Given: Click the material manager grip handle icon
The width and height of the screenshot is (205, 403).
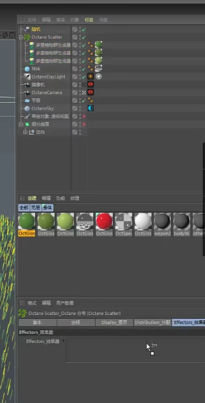Looking at the screenshot, I should tap(22, 198).
